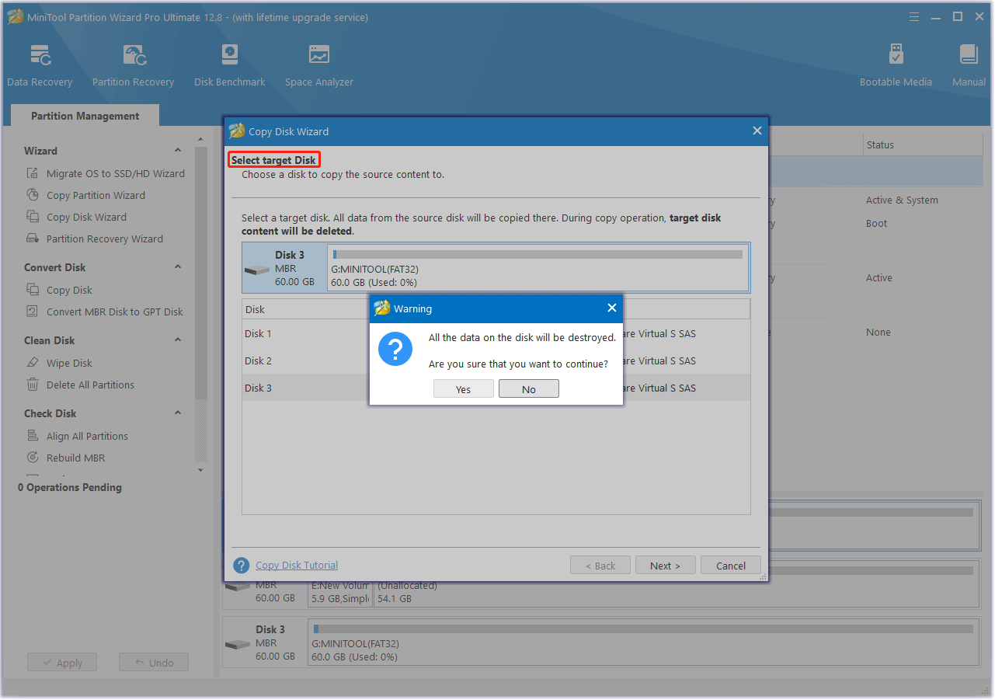Click Copy Disk icon under Convert Disk
Screen dimensions: 995x700
(33, 290)
